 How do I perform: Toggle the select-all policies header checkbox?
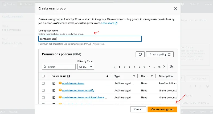point(43,76)
